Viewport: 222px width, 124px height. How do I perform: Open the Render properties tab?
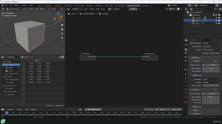pyautogui.click(x=186, y=50)
